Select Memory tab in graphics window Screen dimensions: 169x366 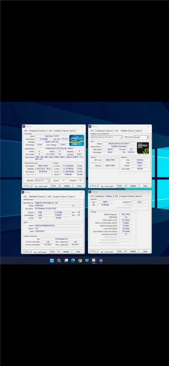(109, 131)
